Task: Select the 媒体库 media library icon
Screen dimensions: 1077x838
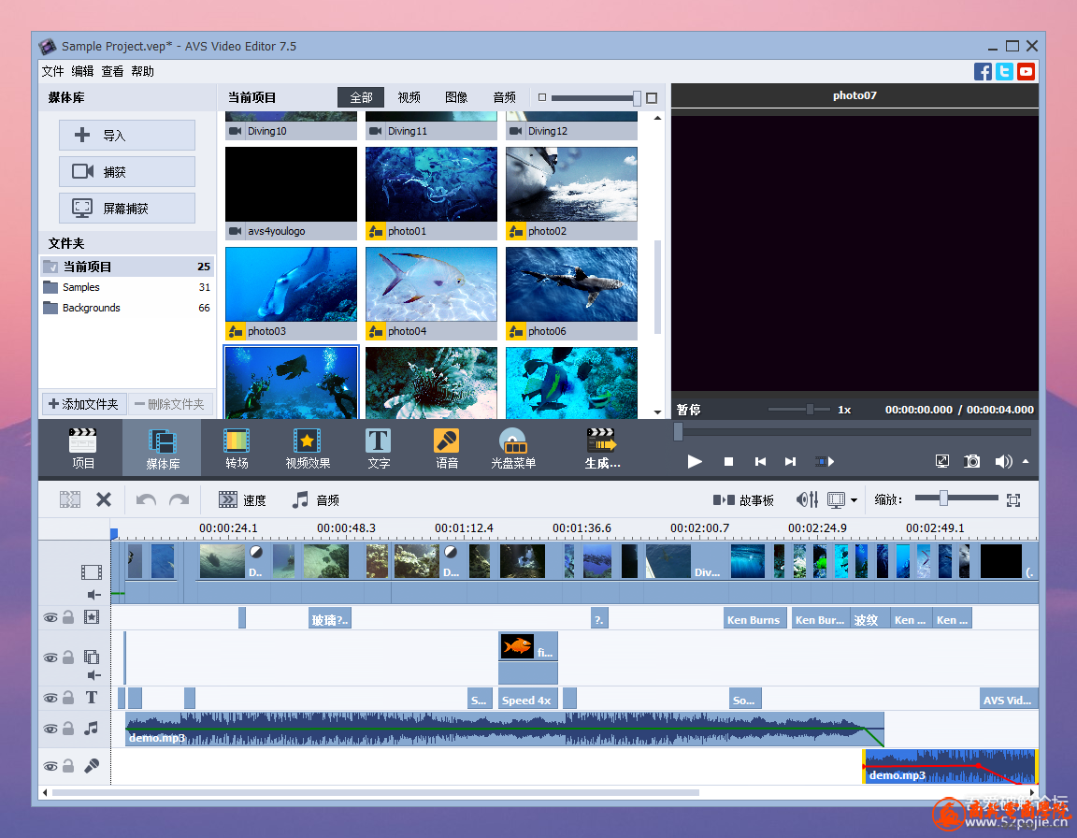Action: (162, 448)
